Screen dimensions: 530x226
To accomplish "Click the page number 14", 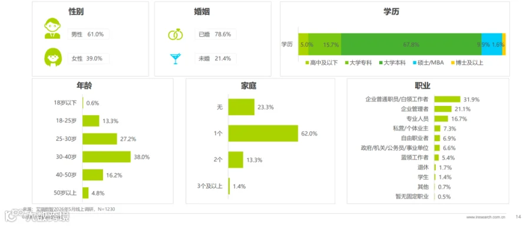I will (518, 217).
